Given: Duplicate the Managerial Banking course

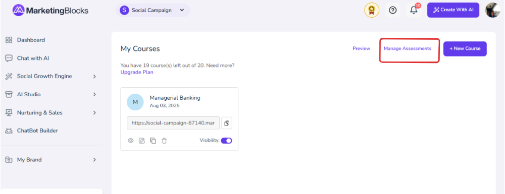Looking at the screenshot, I should click(x=153, y=141).
